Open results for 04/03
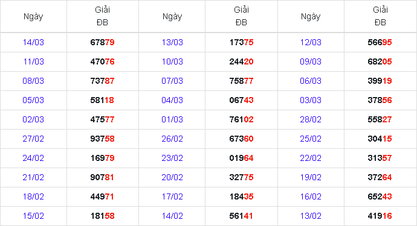Screen dimensions: 417x226 (172, 100)
